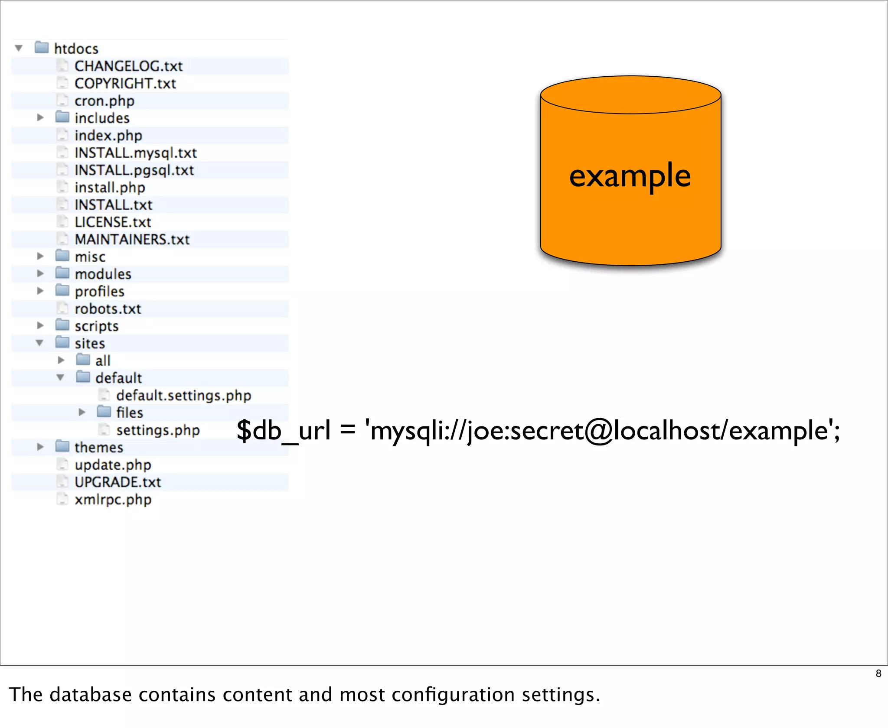Select the xmlrpc.php file
888x728 pixels.
113,499
